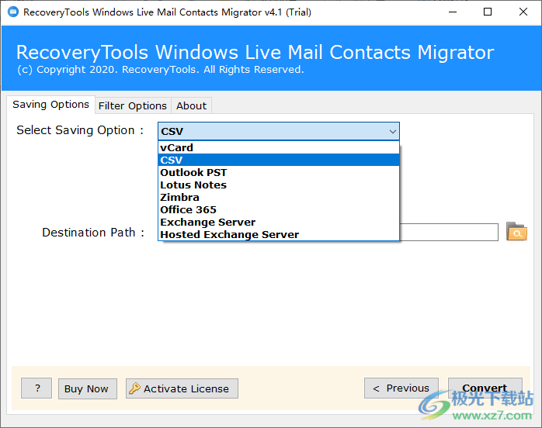The height and width of the screenshot is (428, 542).
Task: Pick Exchange Server option
Action: click(x=279, y=223)
